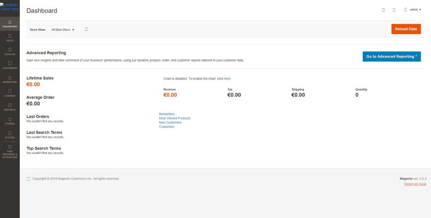Open the Stores sidebar menu
431x218 pixels.
(9, 121)
